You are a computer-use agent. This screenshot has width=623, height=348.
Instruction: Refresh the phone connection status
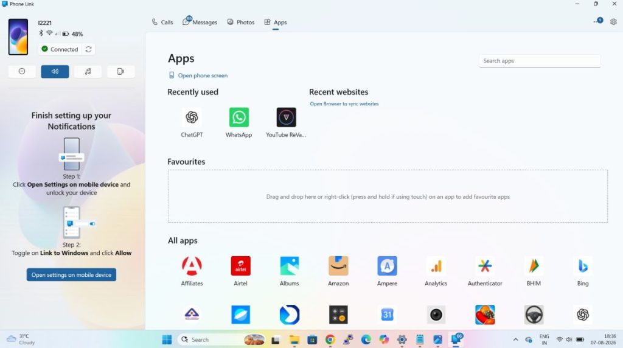pos(89,49)
